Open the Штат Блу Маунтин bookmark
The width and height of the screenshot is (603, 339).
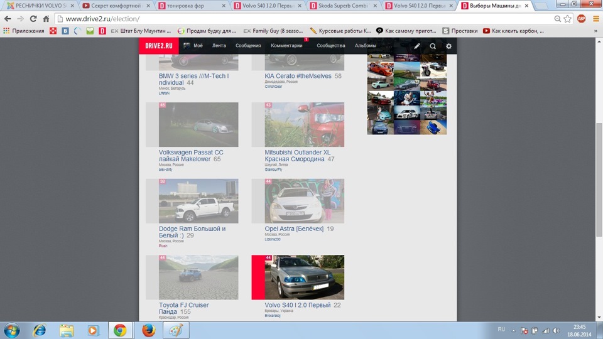pyautogui.click(x=141, y=31)
